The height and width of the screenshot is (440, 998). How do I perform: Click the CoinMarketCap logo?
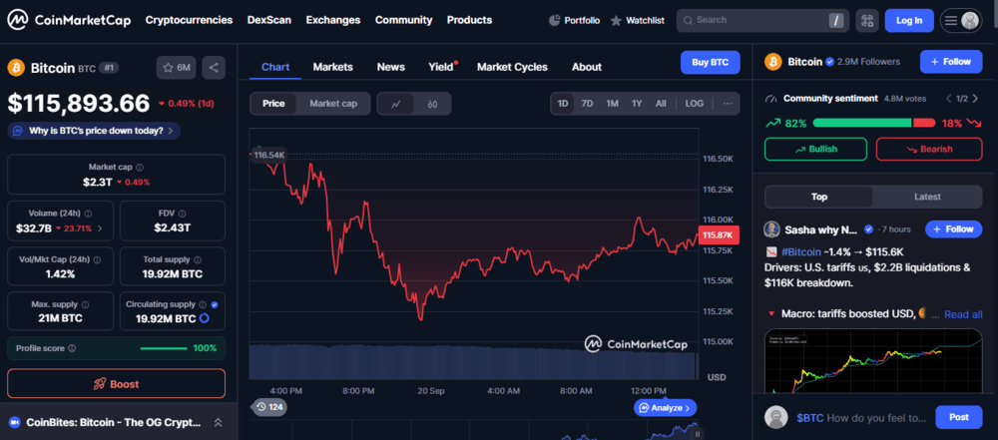(70, 20)
